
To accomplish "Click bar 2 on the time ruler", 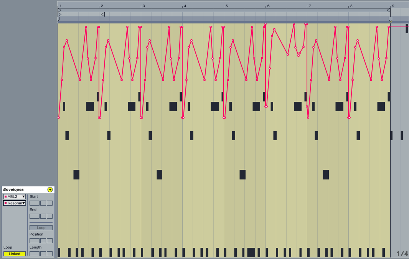I will point(102,6).
